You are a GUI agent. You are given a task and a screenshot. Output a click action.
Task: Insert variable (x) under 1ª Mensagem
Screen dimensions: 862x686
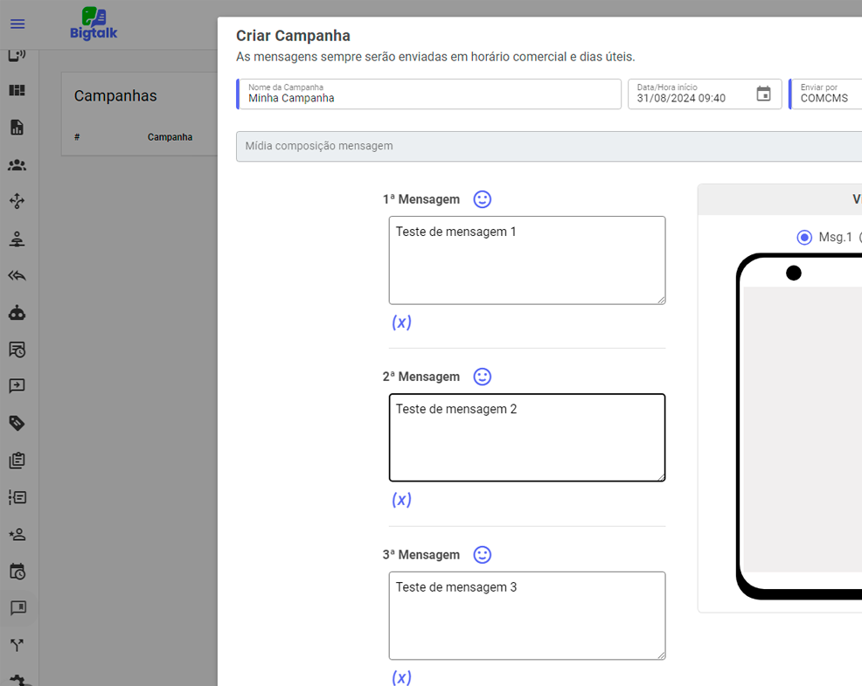(401, 322)
